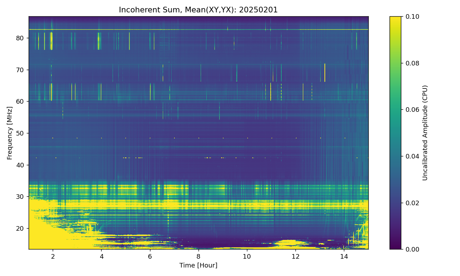Select the dark purple bottom of colorbar
The height and width of the screenshot is (276, 460).
(x=395, y=247)
